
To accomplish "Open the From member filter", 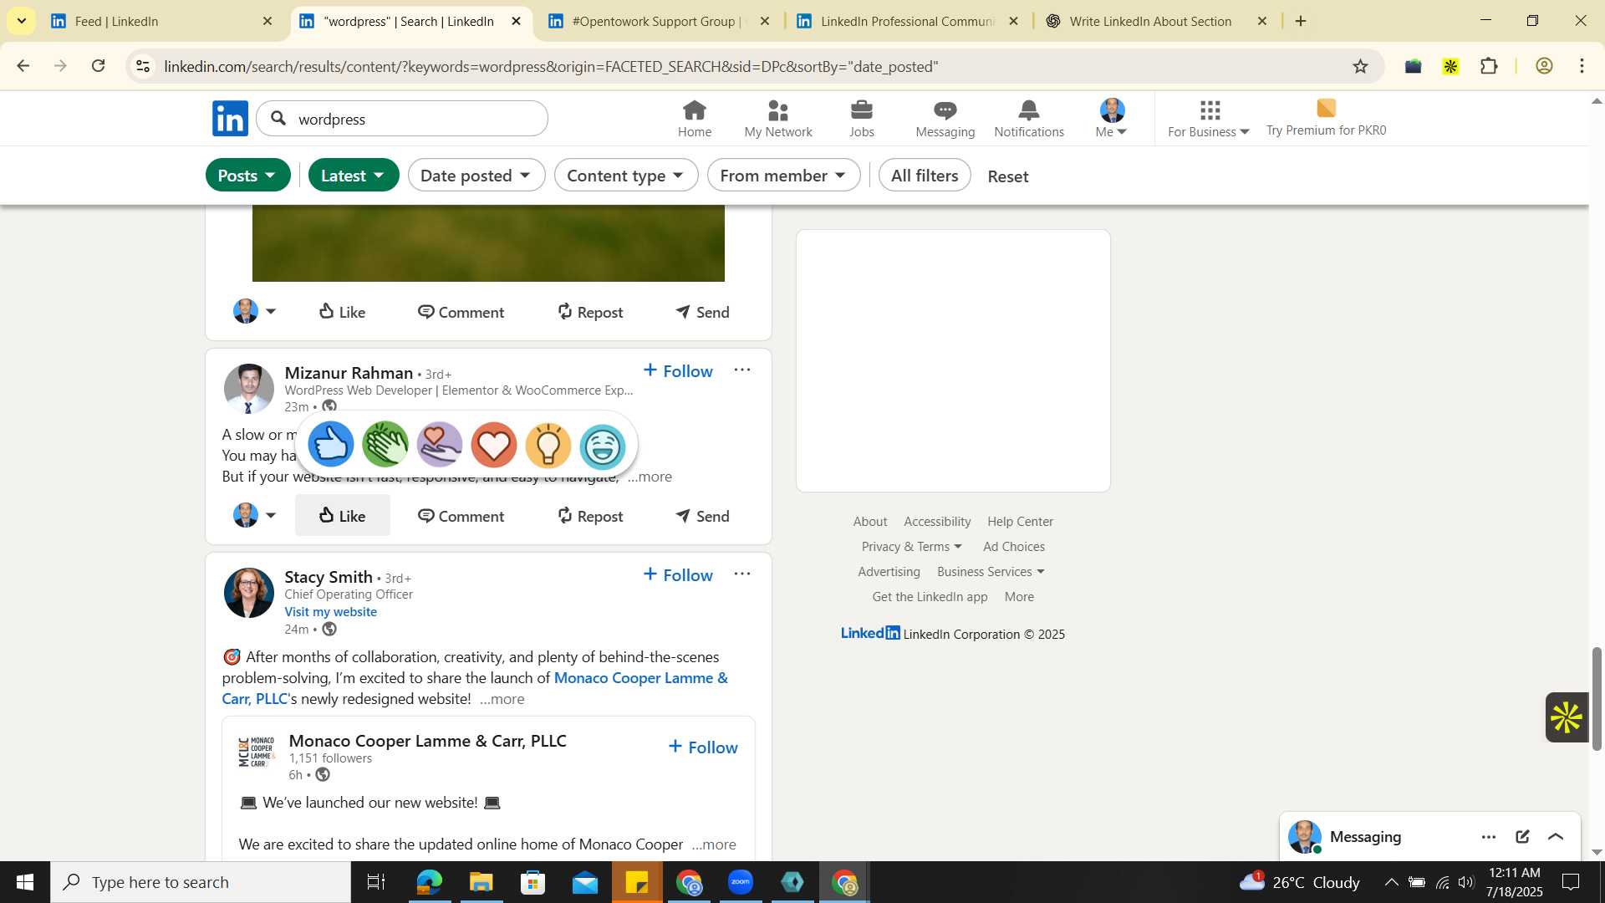I will click(783, 176).
